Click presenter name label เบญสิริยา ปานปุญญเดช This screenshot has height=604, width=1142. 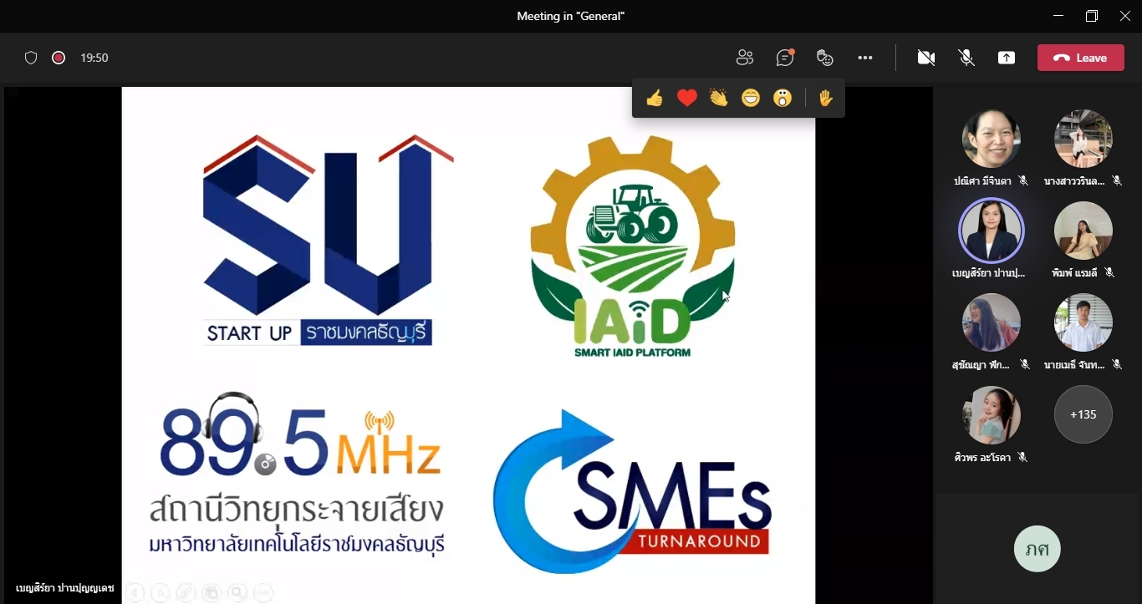tap(64, 588)
